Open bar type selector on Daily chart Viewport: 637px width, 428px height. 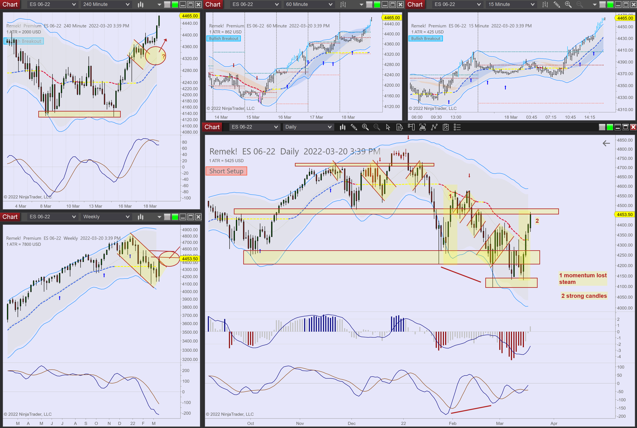[342, 127]
